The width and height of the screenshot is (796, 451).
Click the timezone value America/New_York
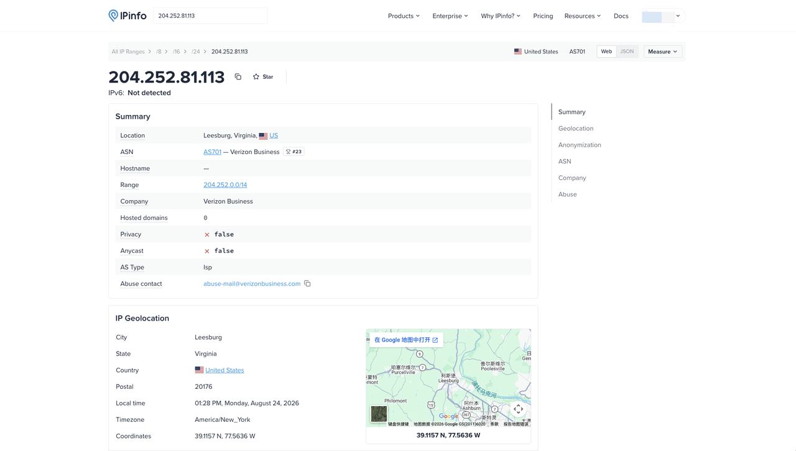223,420
